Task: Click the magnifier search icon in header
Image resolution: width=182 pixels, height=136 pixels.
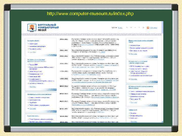Action: (x=127, y=27)
